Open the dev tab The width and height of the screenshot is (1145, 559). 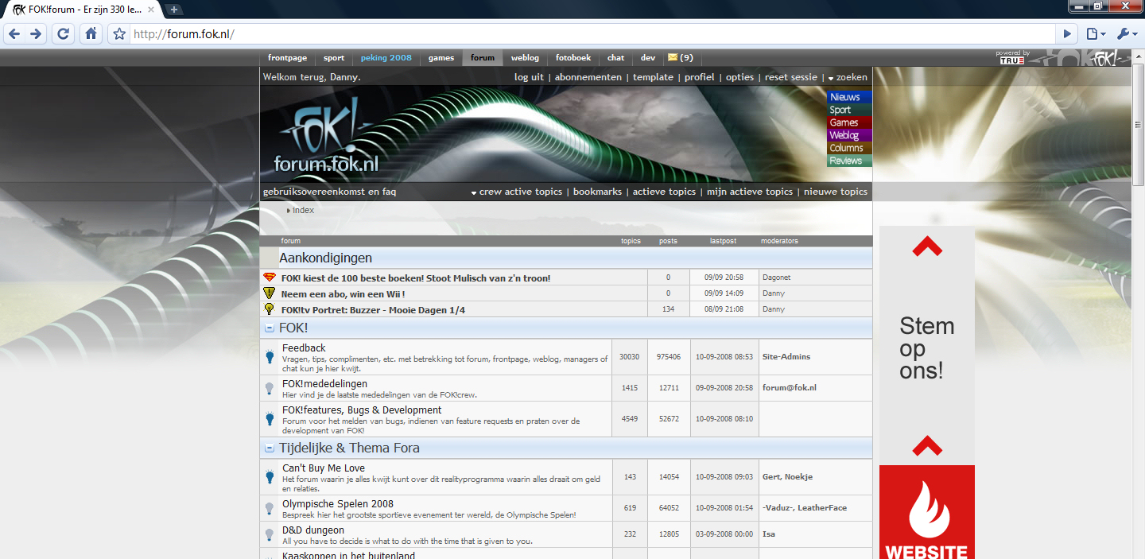tap(648, 58)
